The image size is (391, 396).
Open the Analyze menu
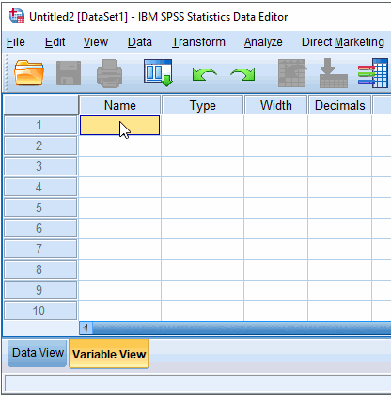click(x=263, y=42)
